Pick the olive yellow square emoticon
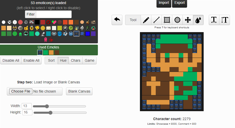This screenshot has height=128, width=235. point(59,28)
